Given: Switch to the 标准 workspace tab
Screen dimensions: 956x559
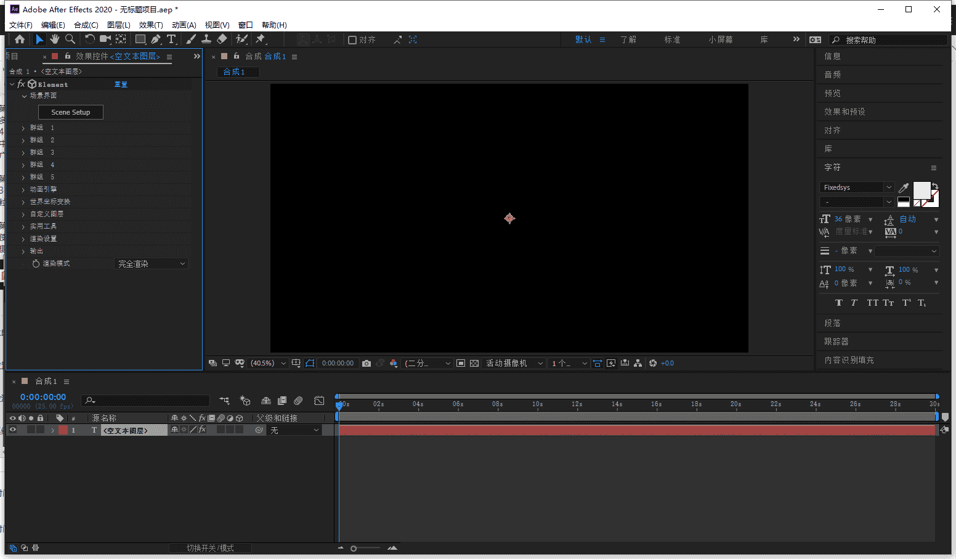Looking at the screenshot, I should pos(672,39).
